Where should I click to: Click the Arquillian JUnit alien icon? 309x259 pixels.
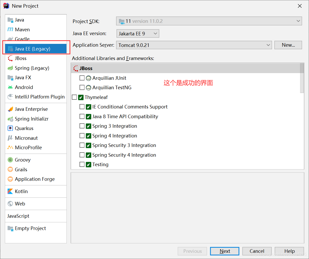[x=89, y=78]
